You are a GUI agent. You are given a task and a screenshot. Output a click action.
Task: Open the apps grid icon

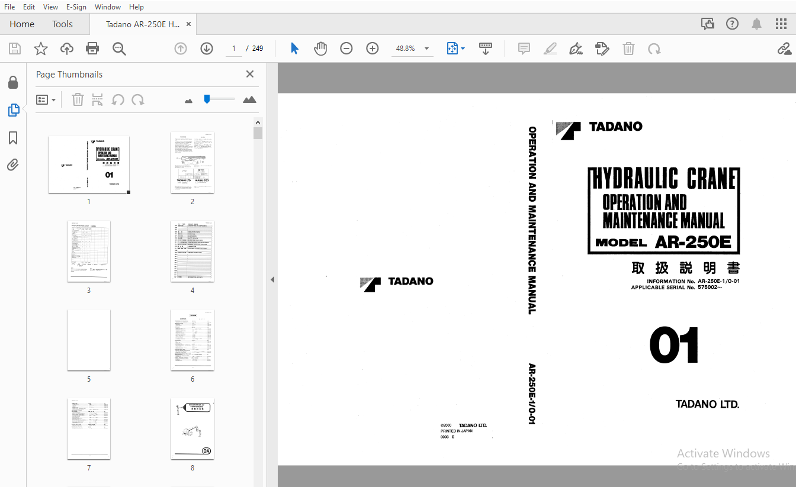pos(781,24)
